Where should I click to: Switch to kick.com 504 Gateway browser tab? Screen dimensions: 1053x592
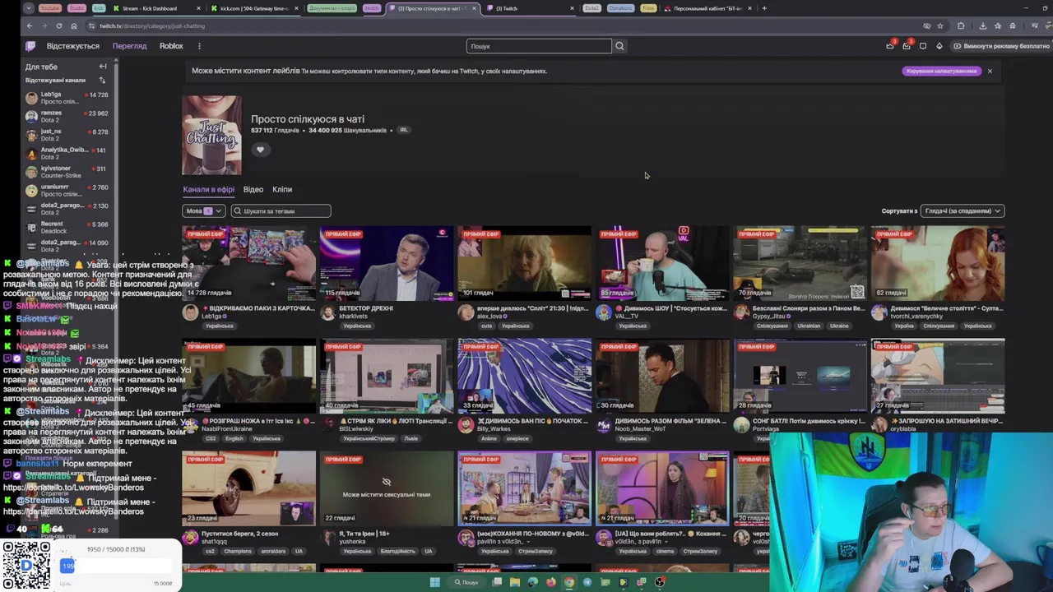pos(253,8)
